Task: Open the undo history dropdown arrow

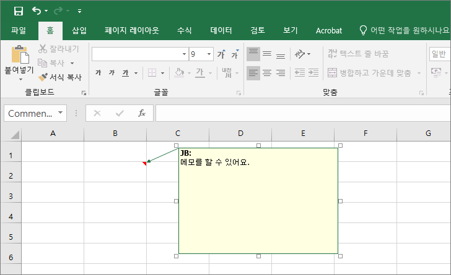Action: (46, 11)
